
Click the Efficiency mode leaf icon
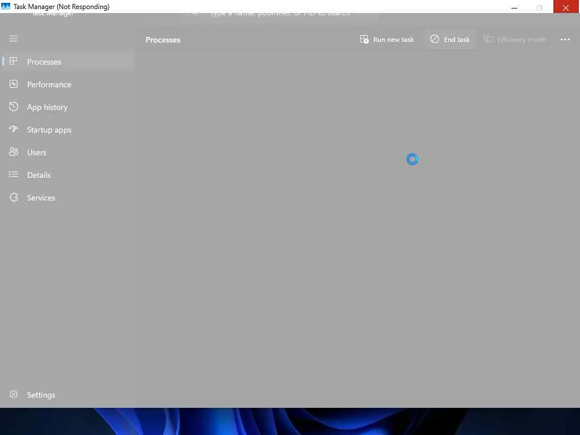point(488,39)
